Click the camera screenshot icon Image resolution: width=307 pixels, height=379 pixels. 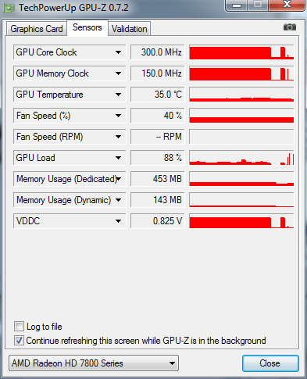290,27
